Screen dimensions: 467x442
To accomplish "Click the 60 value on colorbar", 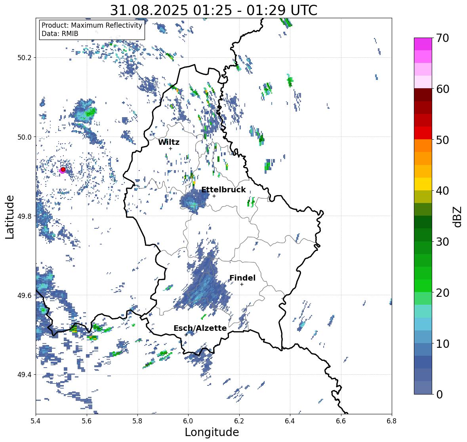I will 442,89.
